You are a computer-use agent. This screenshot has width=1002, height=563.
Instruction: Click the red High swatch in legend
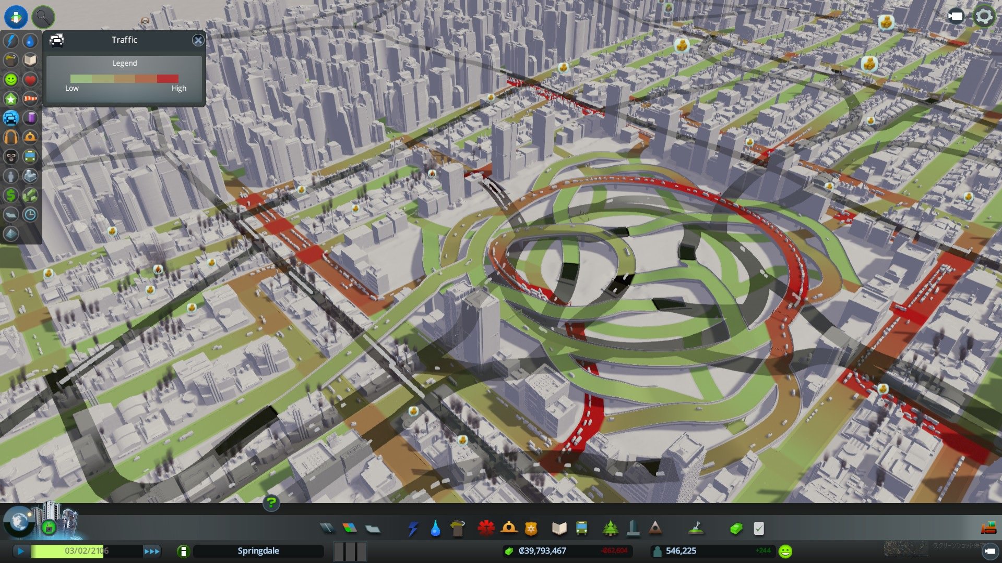168,79
